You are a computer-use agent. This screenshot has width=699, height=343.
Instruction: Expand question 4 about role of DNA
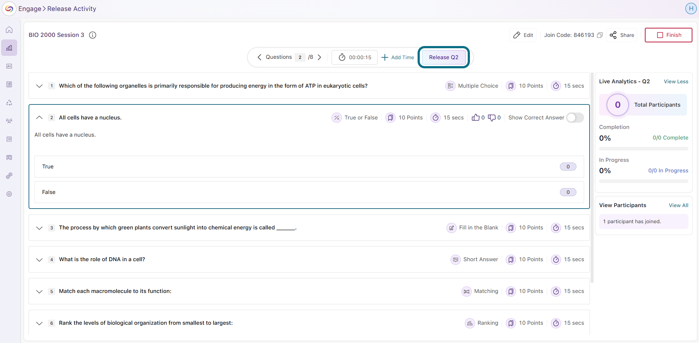39,259
